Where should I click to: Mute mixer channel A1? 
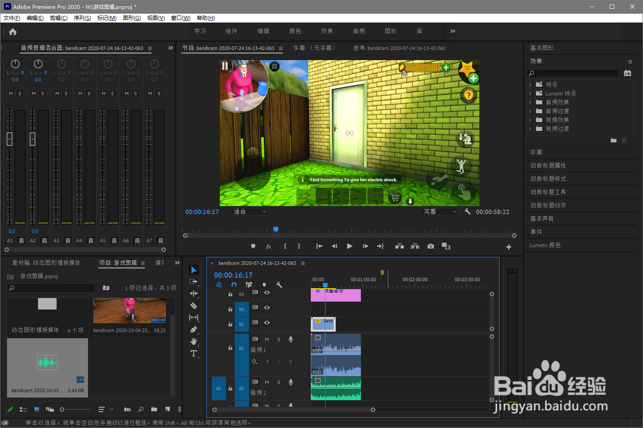(x=11, y=93)
